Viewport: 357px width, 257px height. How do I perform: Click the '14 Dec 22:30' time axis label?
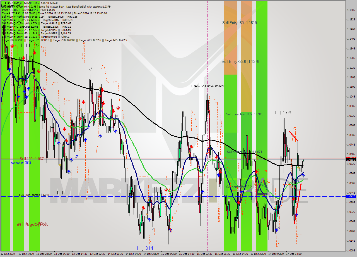pyautogui.click(x=151, y=254)
